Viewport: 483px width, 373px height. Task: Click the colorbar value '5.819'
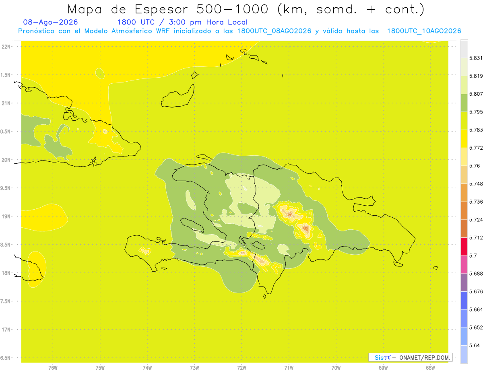[x=476, y=76]
